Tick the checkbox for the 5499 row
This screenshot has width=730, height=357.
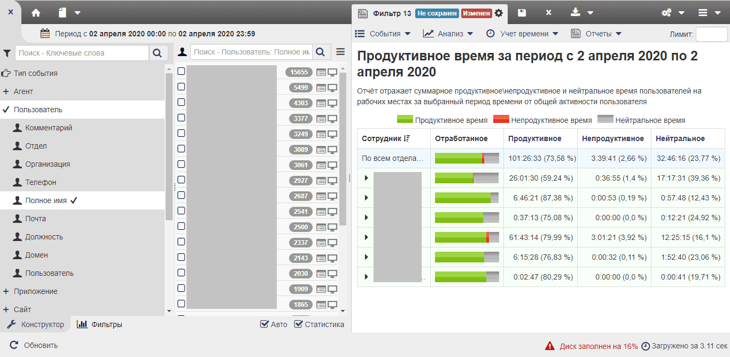(181, 87)
